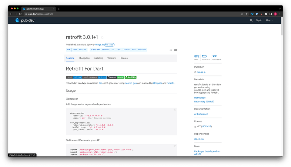Select the retrofit | Dart Package browser tab
Viewport: 291px width, 167px height.
click(38, 9)
